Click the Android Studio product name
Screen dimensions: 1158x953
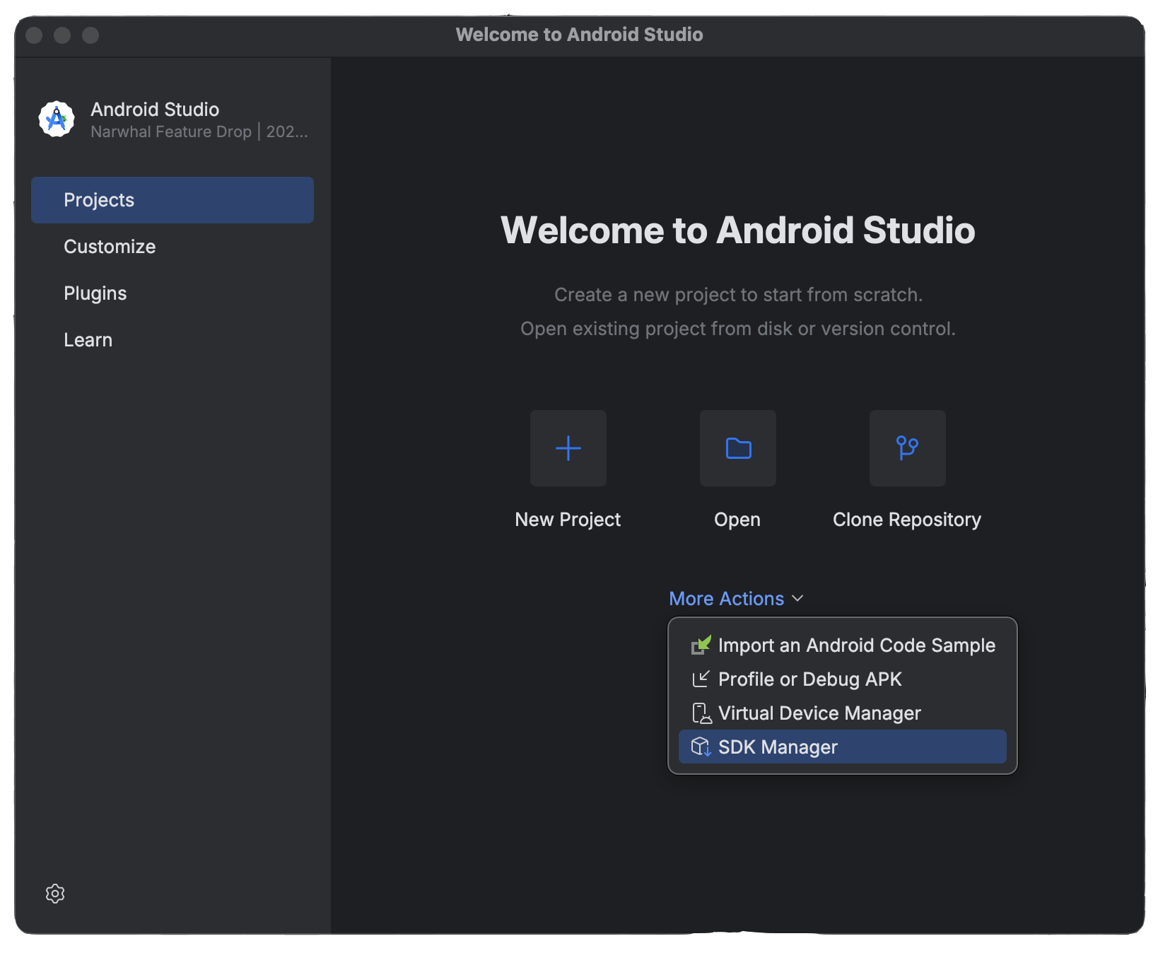(x=155, y=109)
